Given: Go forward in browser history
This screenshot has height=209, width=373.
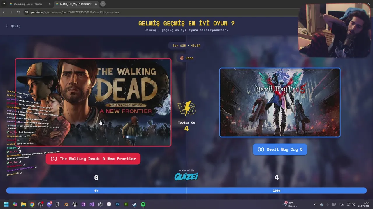Looking at the screenshot, I should pyautogui.click(x=11, y=12).
